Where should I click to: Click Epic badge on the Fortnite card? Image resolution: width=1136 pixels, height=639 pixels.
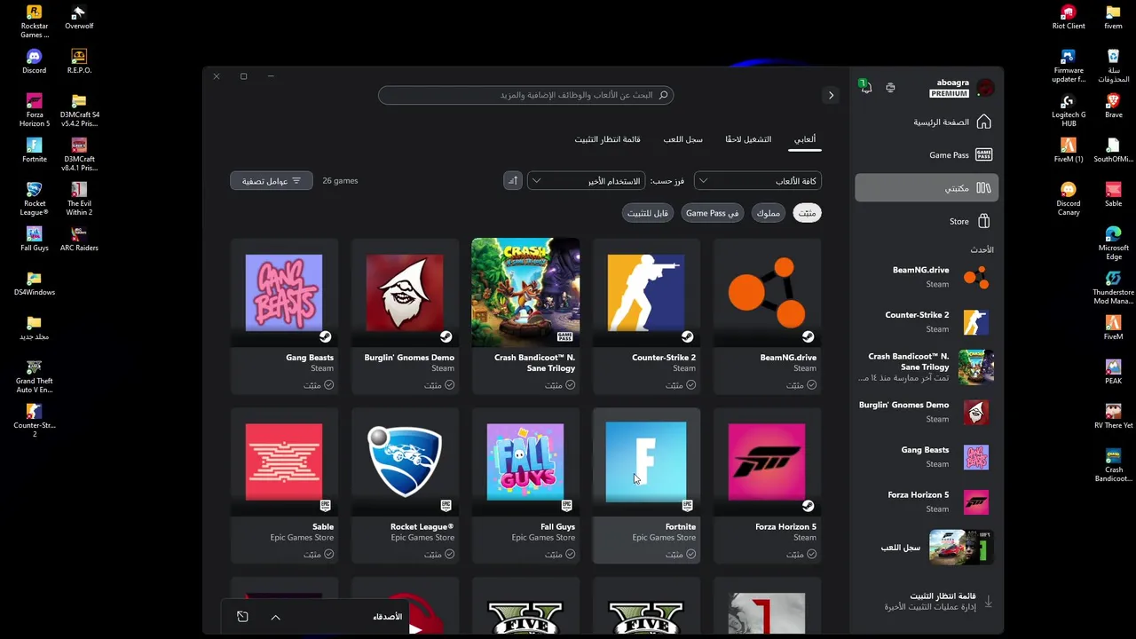pos(687,506)
